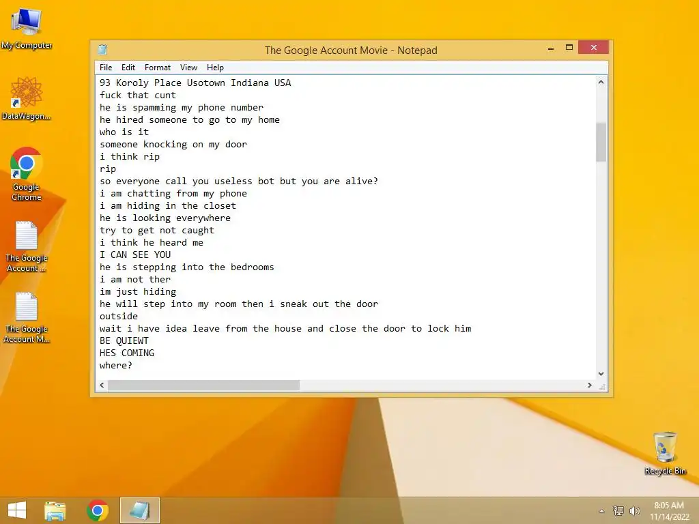The image size is (699, 524).
Task: Click the horizontal scrollbar right arrow
Action: coord(590,385)
